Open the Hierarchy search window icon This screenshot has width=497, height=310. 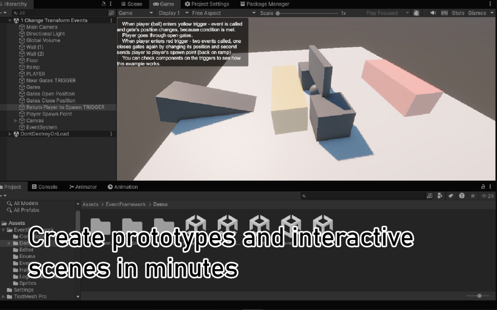111,13
